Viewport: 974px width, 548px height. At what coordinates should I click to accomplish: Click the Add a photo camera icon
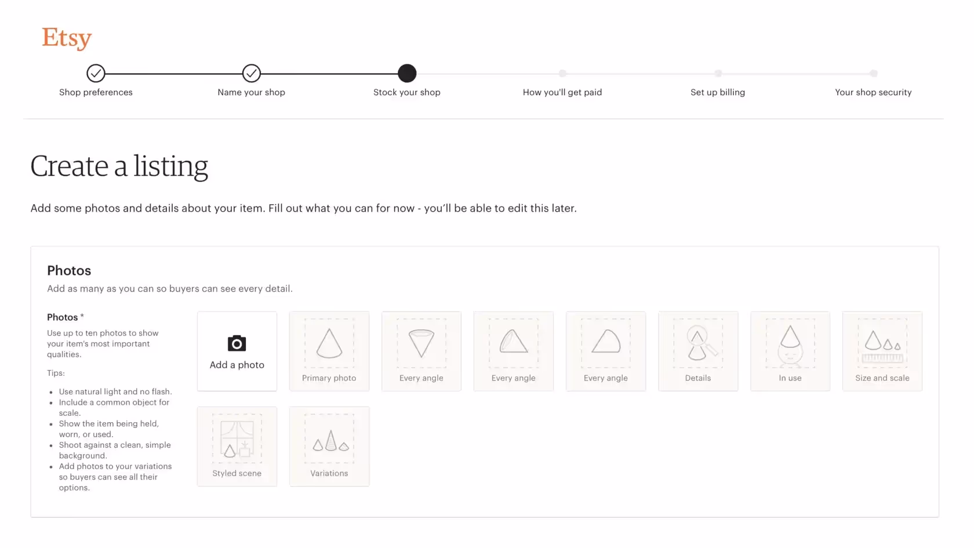pyautogui.click(x=237, y=343)
